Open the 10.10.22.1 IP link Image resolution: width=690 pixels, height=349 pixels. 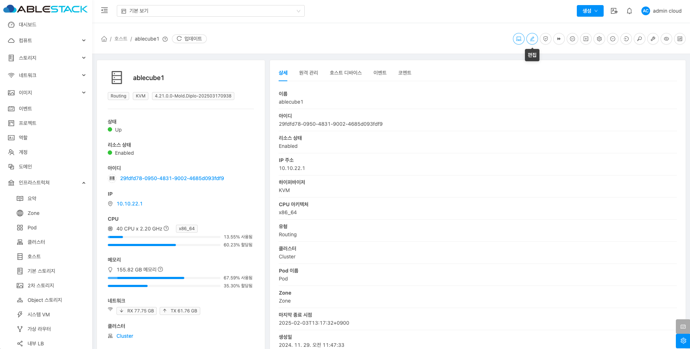130,204
